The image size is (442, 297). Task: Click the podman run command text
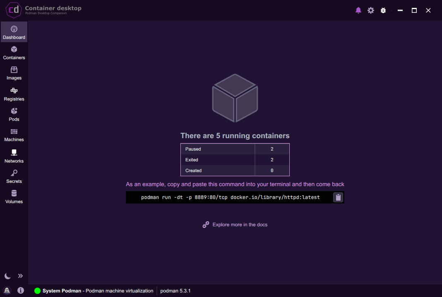pyautogui.click(x=230, y=197)
